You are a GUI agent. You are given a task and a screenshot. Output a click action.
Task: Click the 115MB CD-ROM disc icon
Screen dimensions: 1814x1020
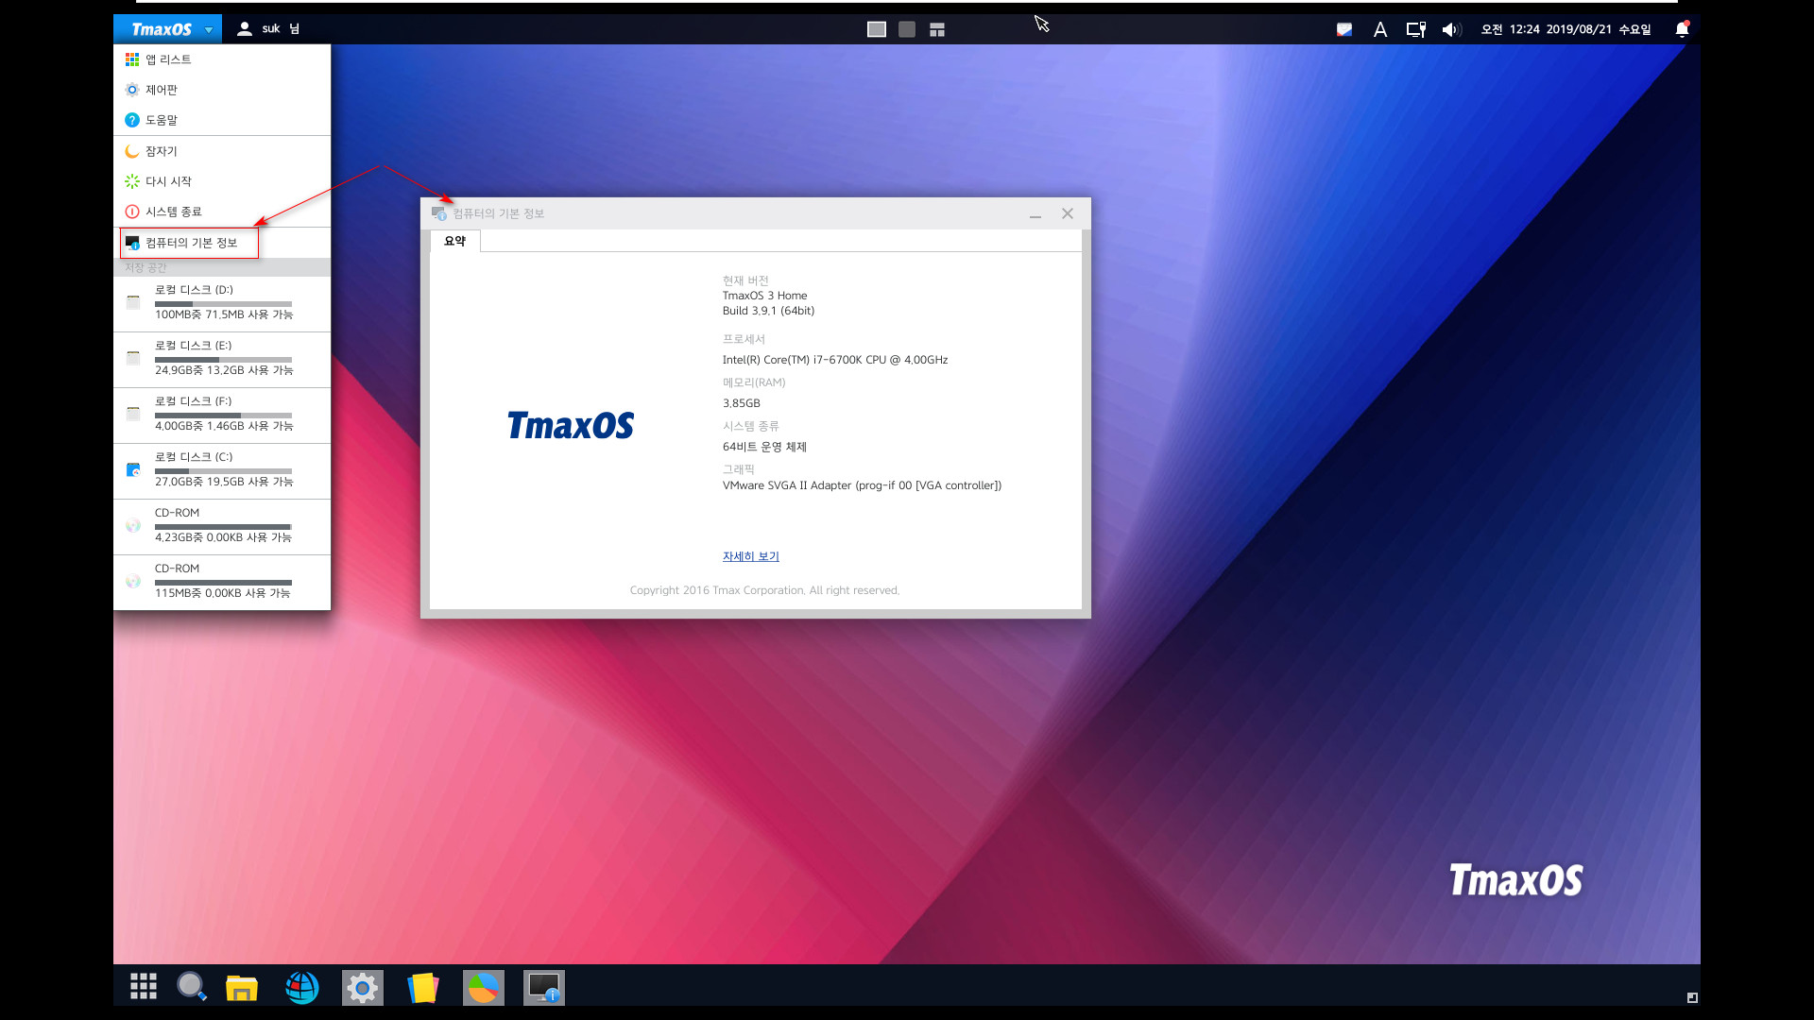tap(133, 581)
